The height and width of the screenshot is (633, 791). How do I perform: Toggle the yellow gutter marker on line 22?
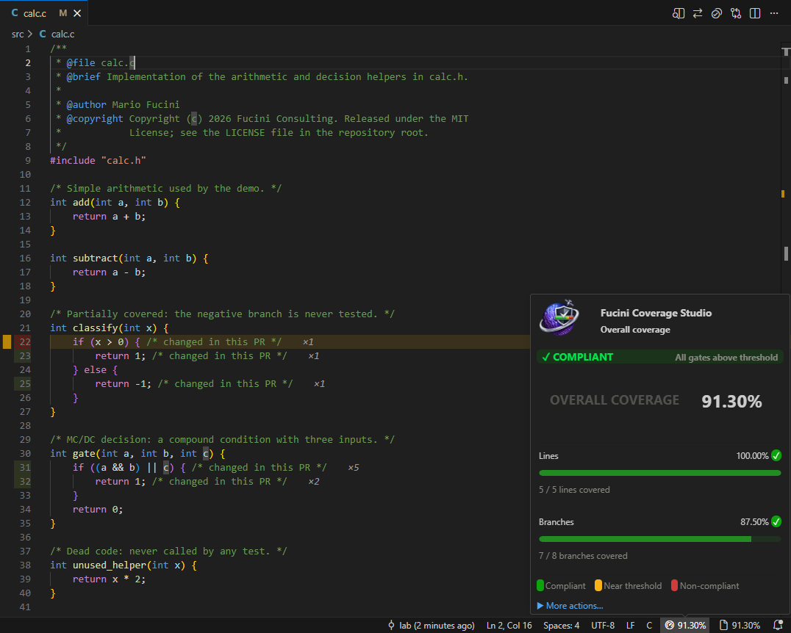(7, 341)
